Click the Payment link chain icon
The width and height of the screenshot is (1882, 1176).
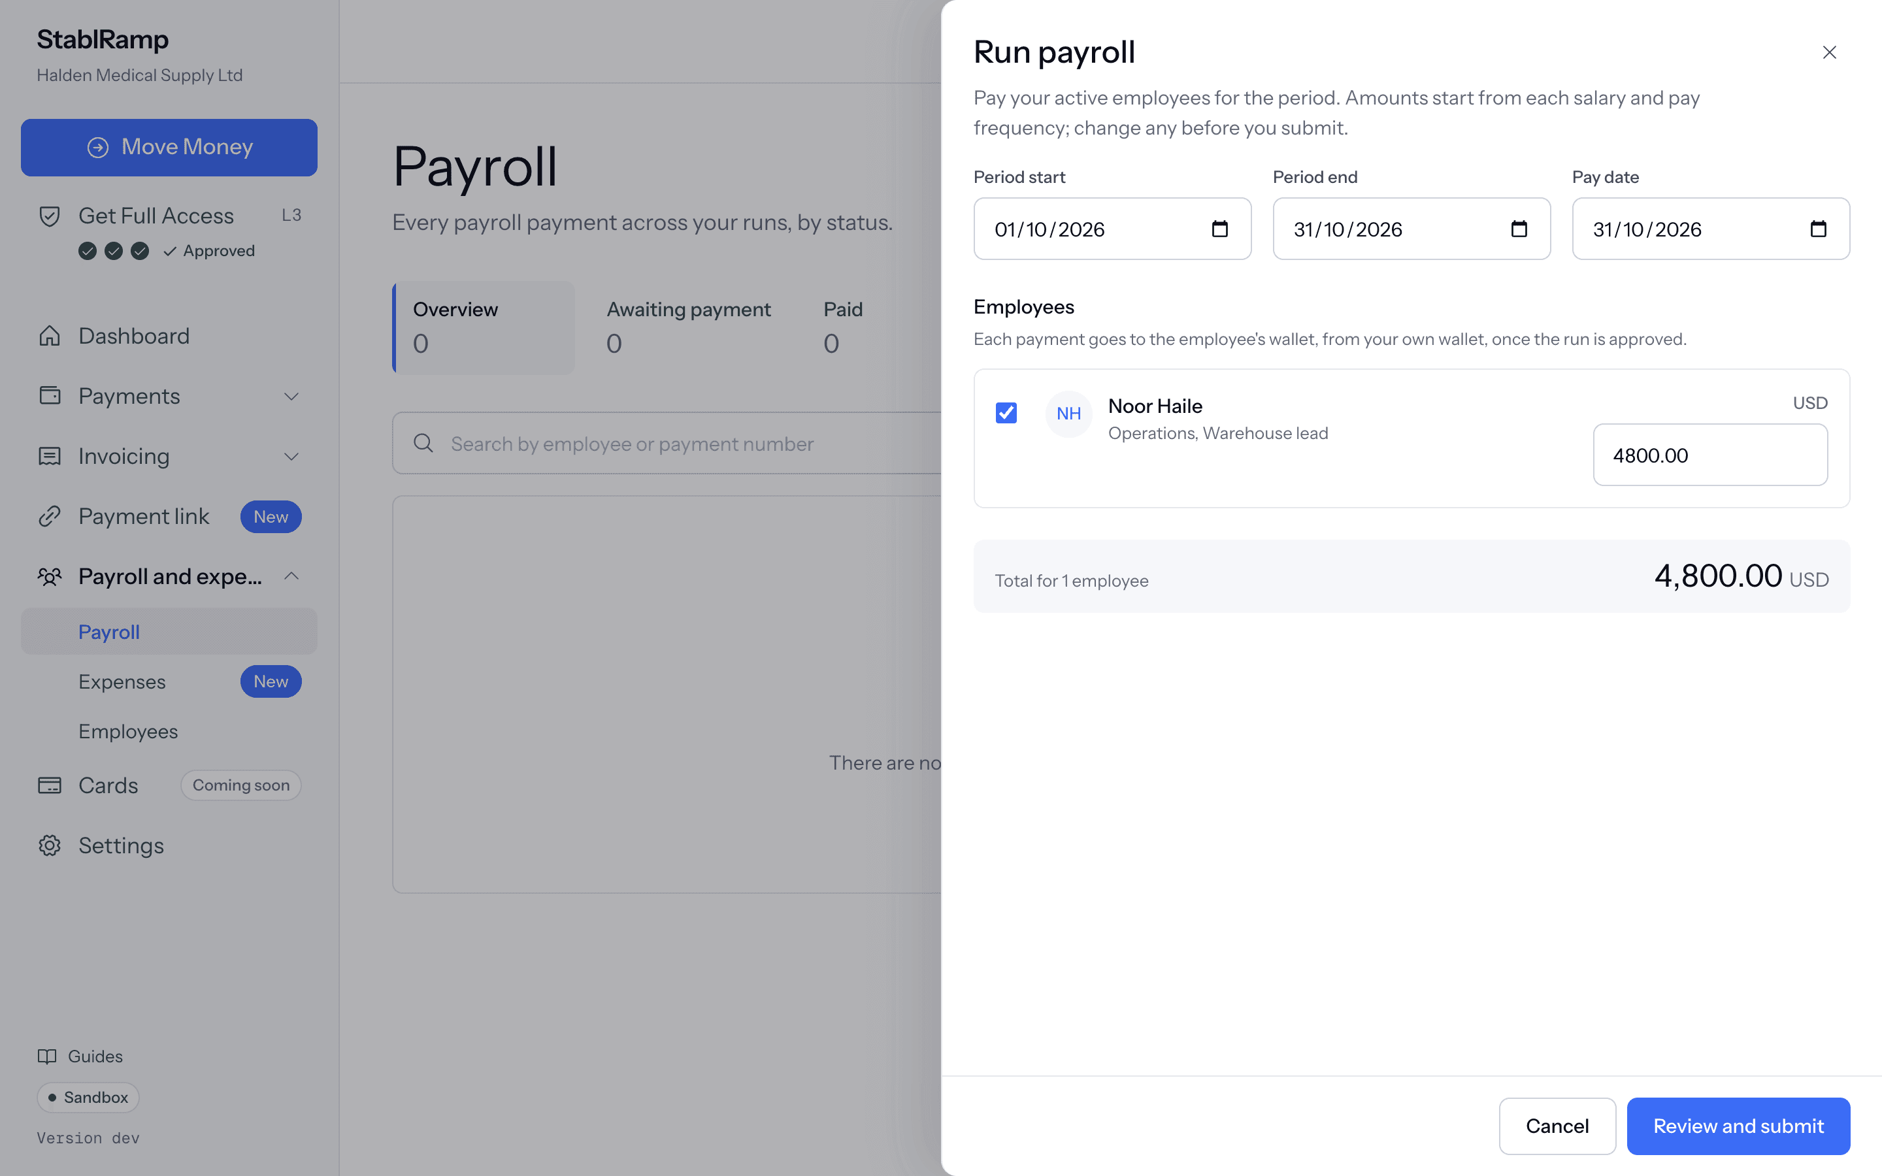[50, 516]
